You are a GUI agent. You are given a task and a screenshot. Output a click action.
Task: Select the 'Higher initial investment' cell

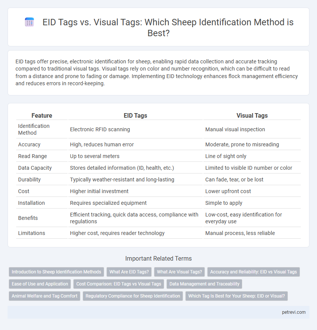pyautogui.click(x=135, y=191)
